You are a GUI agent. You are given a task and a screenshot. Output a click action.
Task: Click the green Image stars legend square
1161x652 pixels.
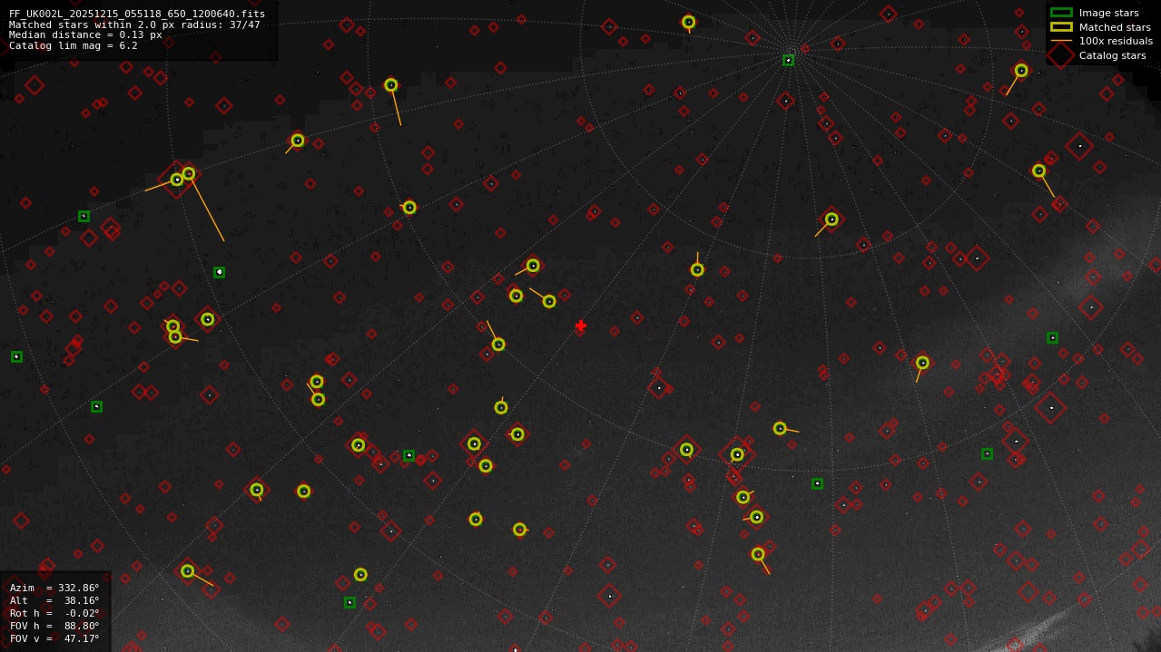[x=1061, y=13]
